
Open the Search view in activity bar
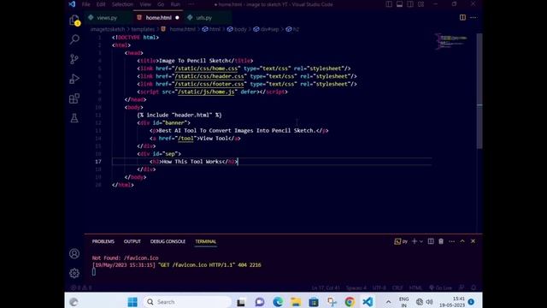tap(74, 39)
